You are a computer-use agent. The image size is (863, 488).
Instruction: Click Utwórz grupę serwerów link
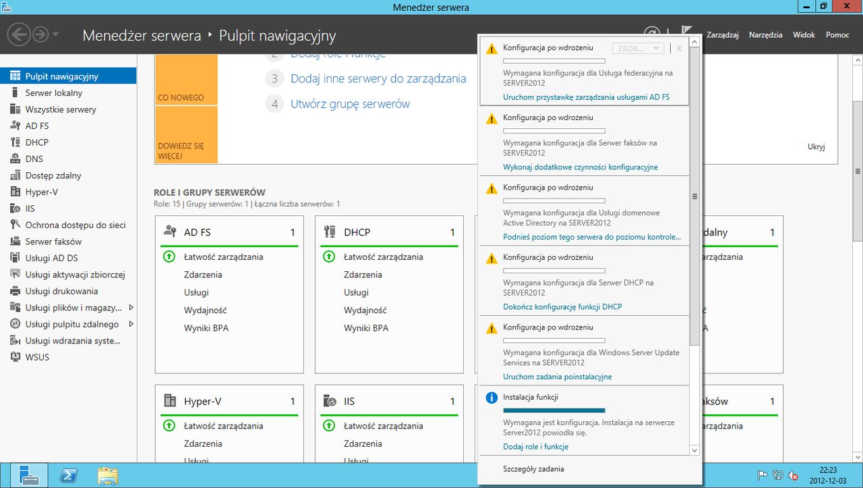point(350,104)
